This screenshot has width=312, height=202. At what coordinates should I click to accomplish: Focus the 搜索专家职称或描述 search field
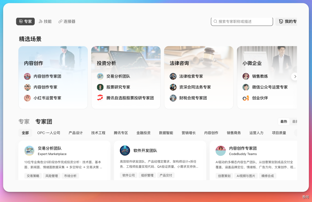click(242, 21)
